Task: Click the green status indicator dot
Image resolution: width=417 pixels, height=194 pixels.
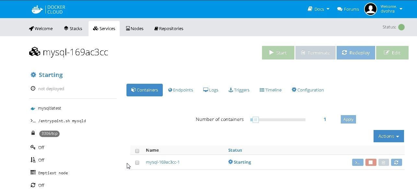Action: coord(401,27)
